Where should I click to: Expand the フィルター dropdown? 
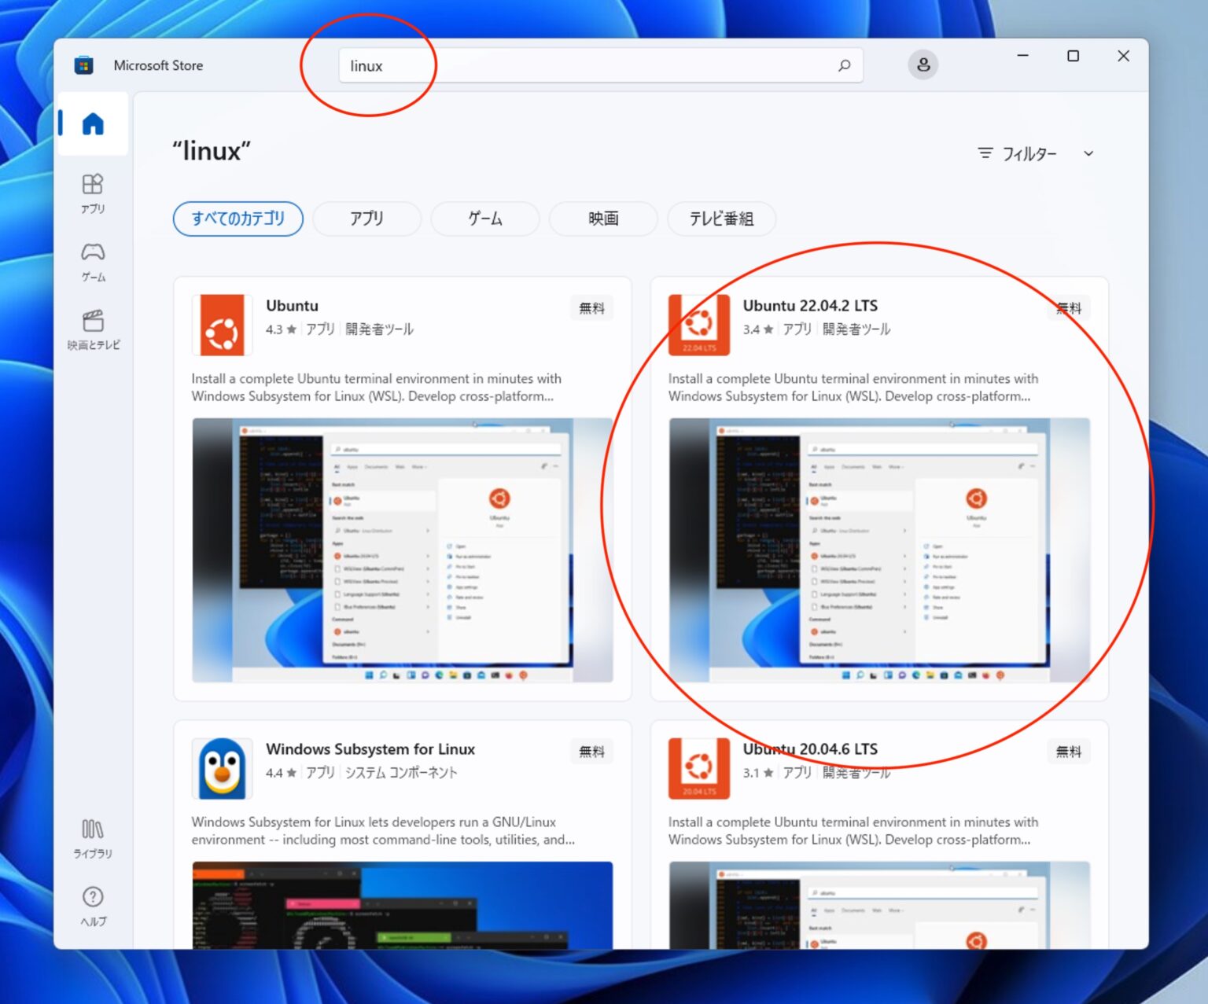pyautogui.click(x=1030, y=153)
